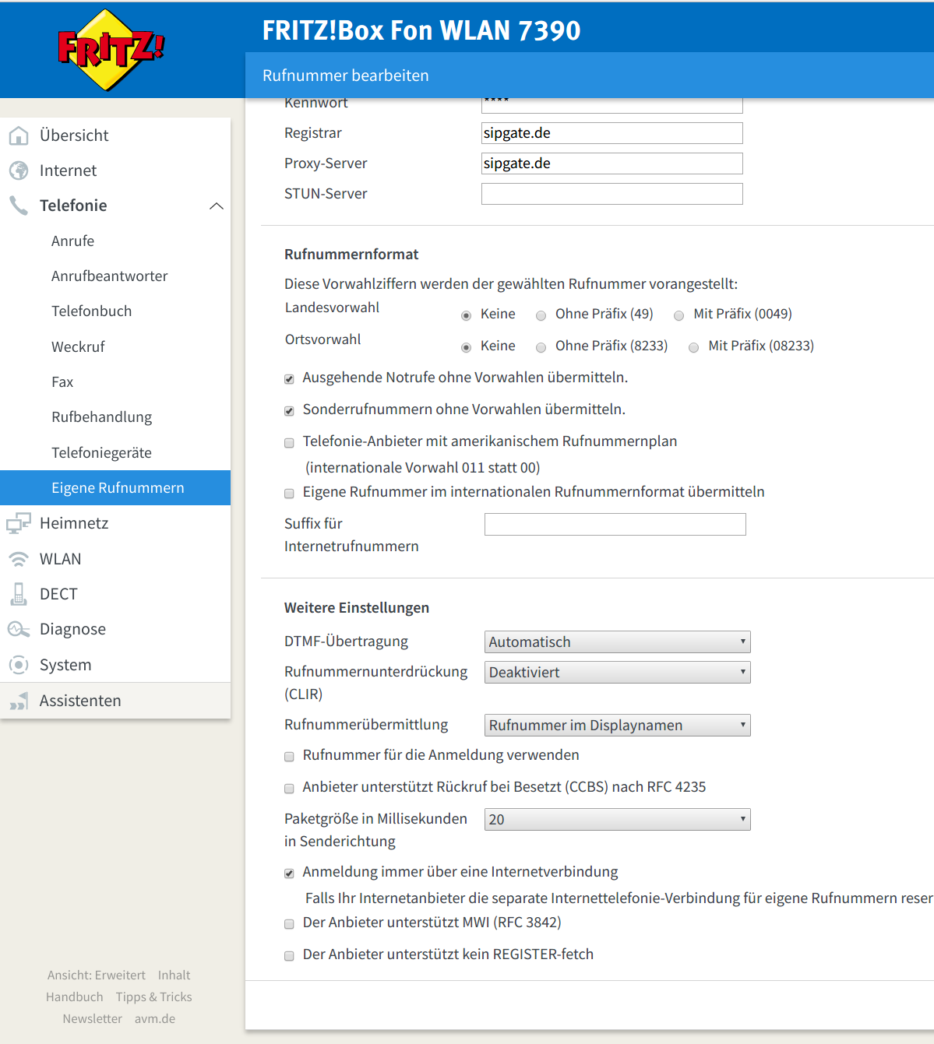Select Ortsvorwahl Ohne Präfix (8233) option

coord(541,347)
